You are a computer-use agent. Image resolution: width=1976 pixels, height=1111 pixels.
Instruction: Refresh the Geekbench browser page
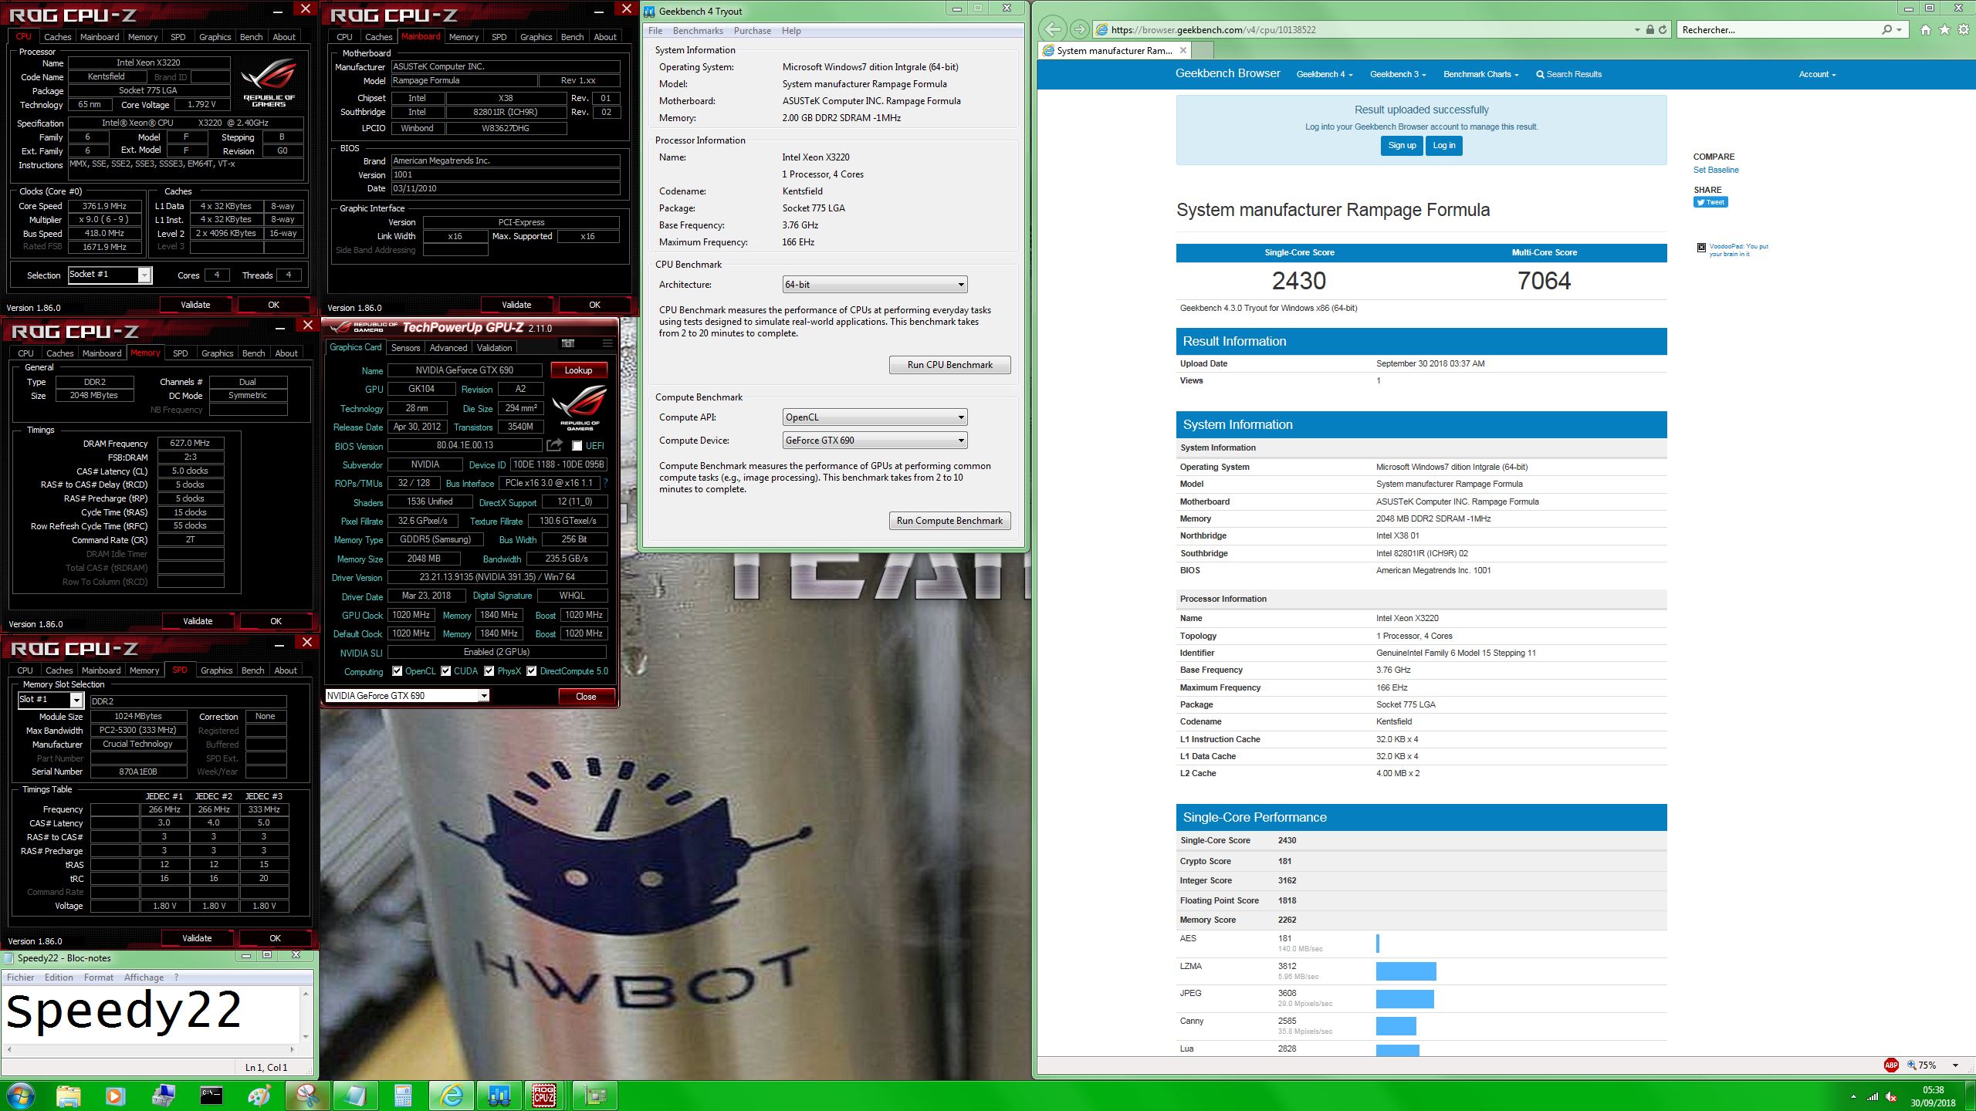(1663, 29)
